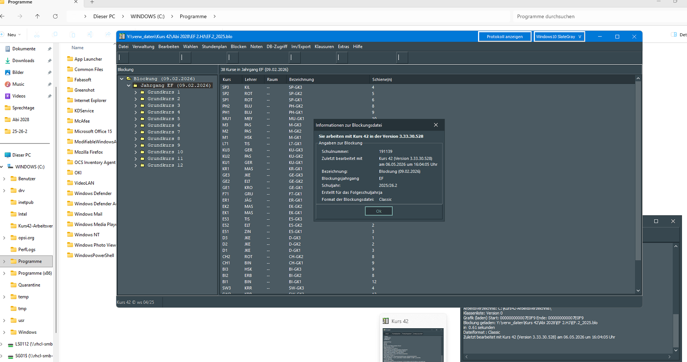Collapse the Jahrgang EF tree node
The height and width of the screenshot is (362, 687).
coord(129,85)
